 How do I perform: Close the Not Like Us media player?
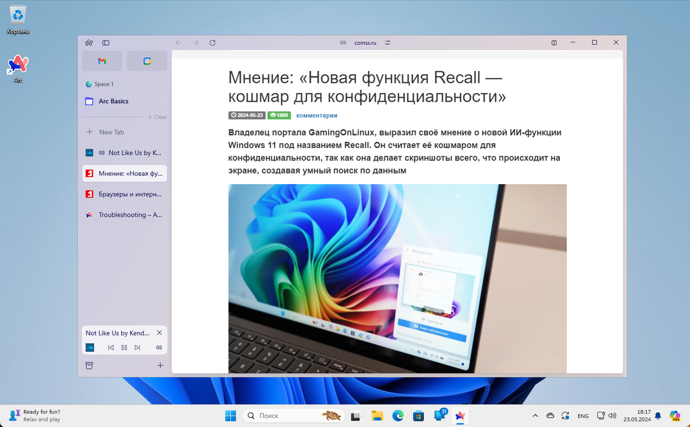(159, 333)
